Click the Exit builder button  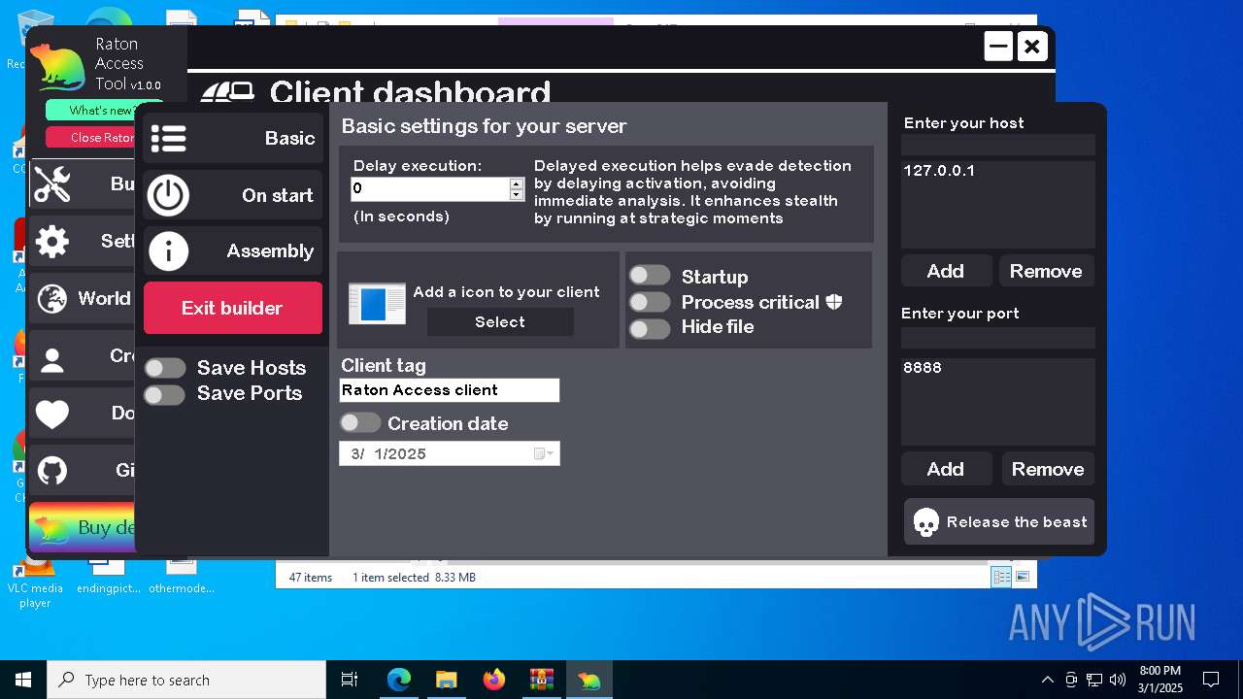(233, 308)
